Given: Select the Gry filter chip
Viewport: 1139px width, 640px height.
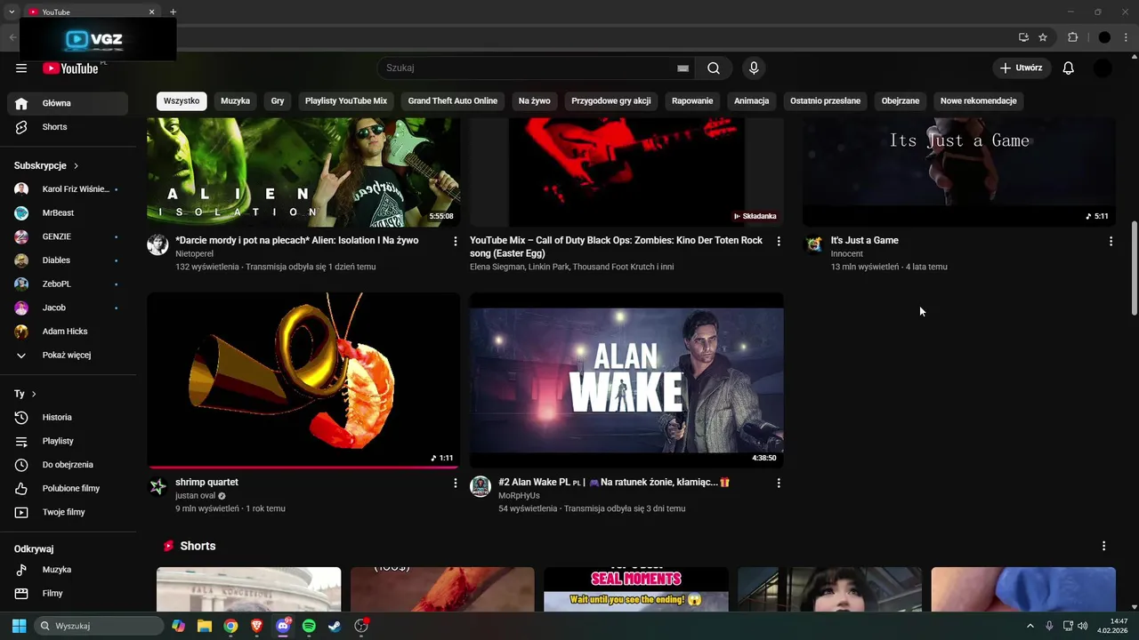Looking at the screenshot, I should tap(278, 101).
